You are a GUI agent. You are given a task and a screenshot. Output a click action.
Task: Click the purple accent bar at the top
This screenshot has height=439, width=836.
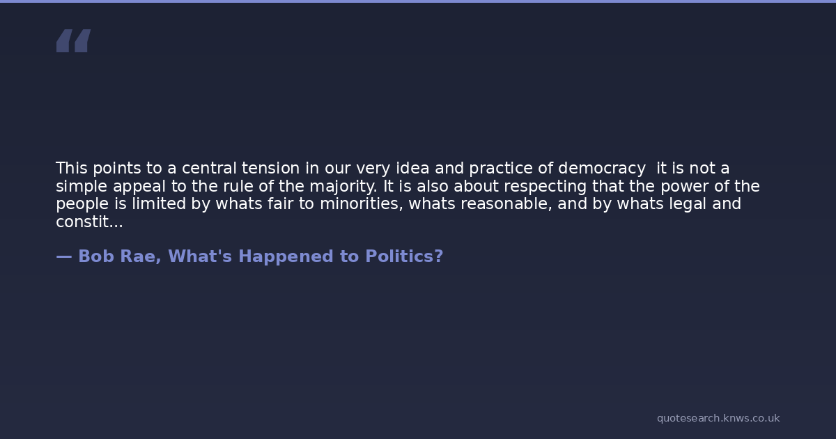(418, 1)
